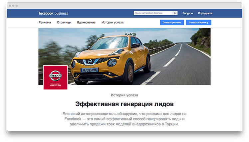
Task: Go to the Страницы section
Action: [x=64, y=23]
